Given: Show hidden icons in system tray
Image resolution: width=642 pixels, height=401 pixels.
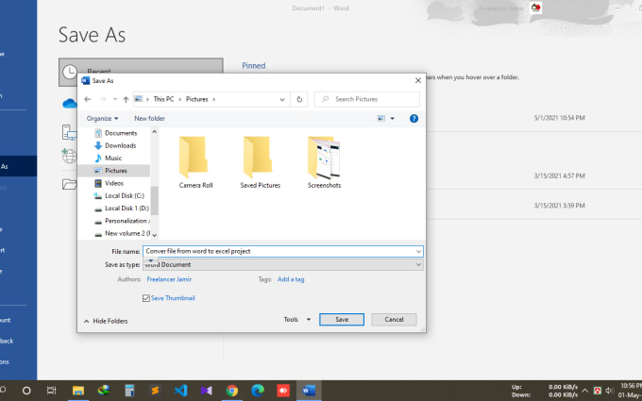Looking at the screenshot, I should click(584, 391).
